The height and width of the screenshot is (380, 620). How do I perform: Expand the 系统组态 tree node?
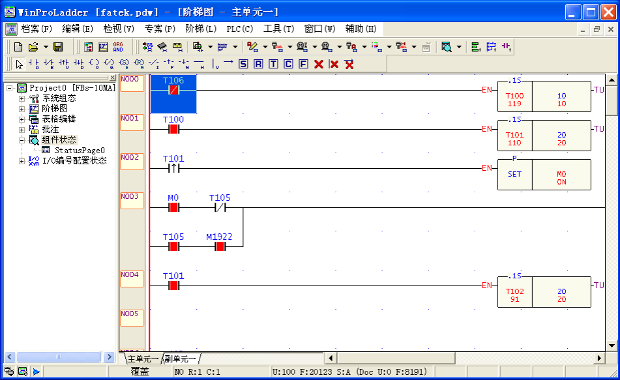tap(22, 98)
